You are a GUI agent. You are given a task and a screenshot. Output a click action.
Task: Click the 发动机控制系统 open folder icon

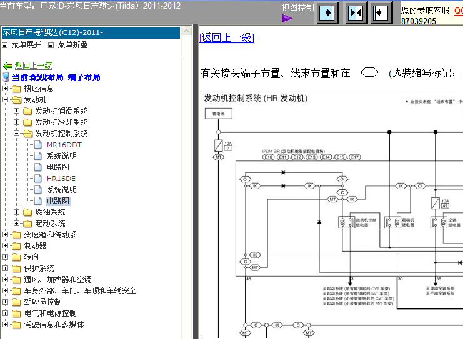tap(27, 134)
